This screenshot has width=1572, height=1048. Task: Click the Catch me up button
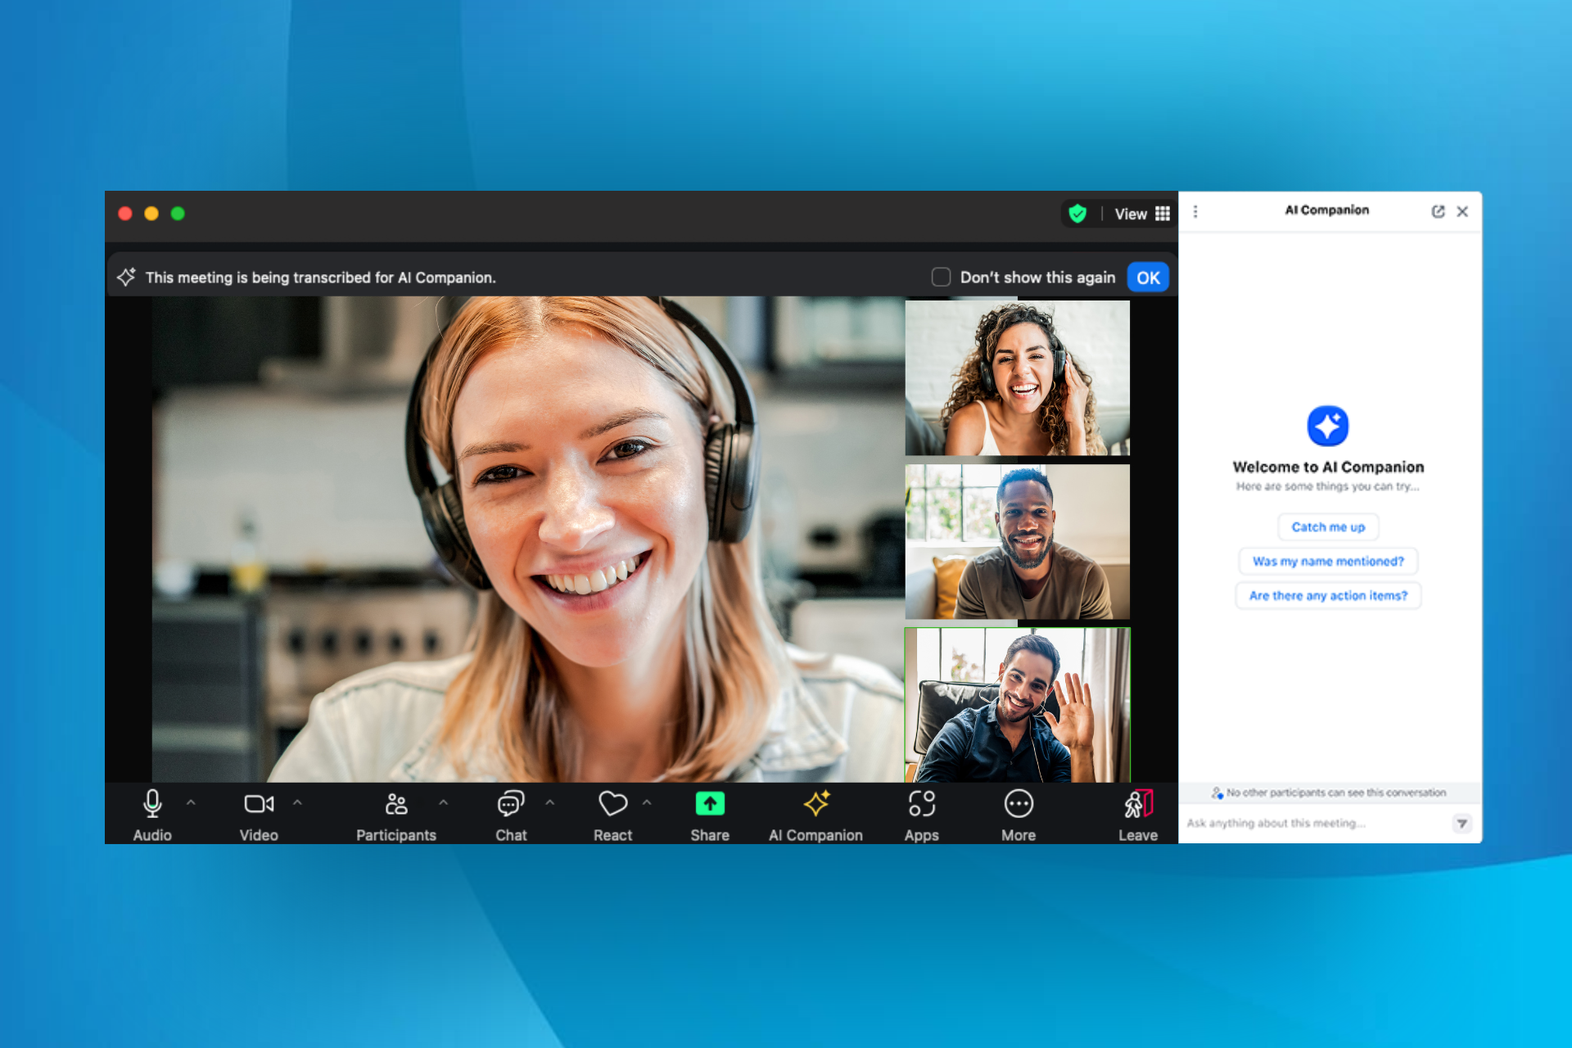[x=1327, y=526]
